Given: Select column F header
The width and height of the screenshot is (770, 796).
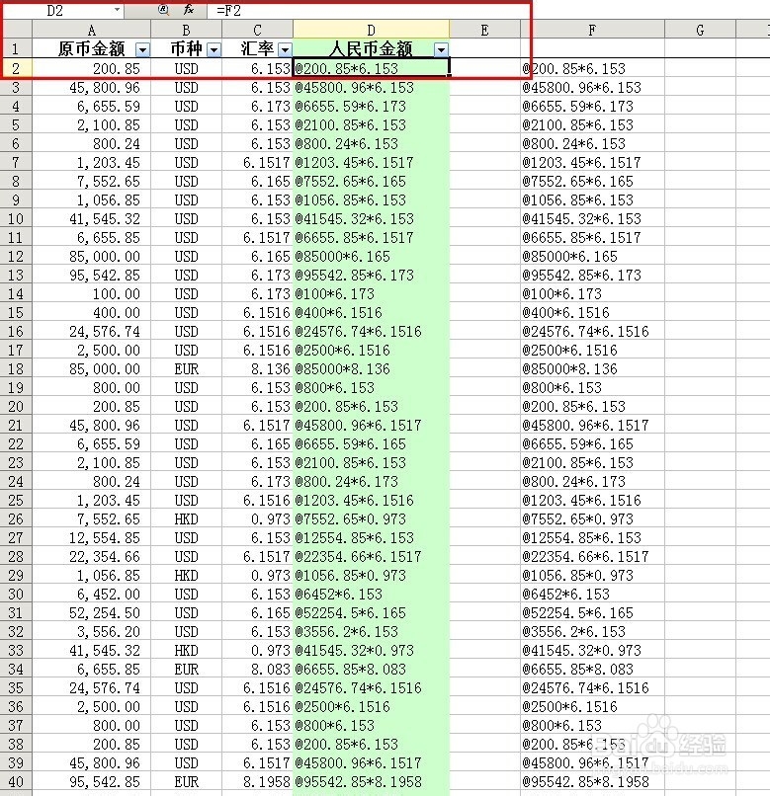Looking at the screenshot, I should coord(593,30).
